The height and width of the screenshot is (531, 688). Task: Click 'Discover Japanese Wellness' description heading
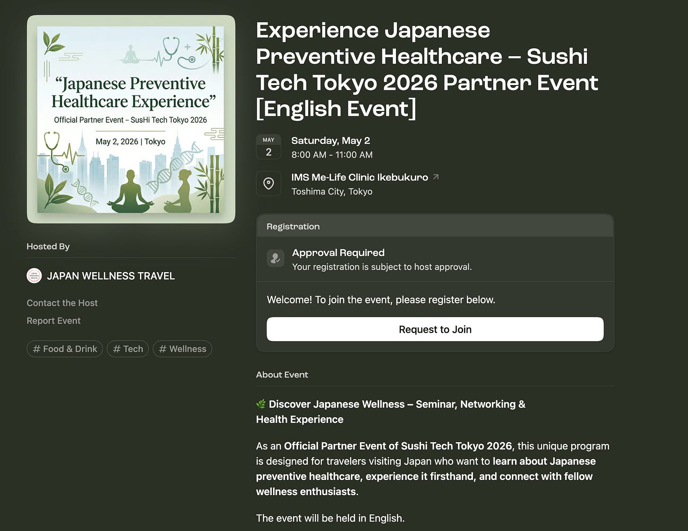391,411
